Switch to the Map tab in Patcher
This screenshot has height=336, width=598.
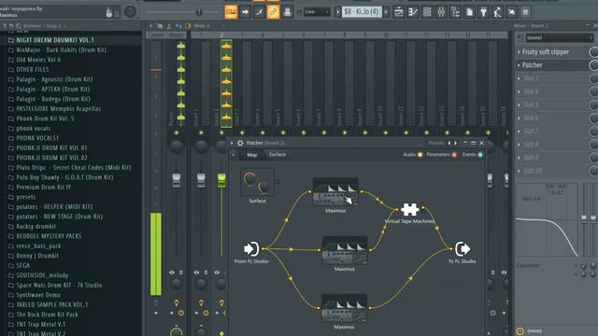pyautogui.click(x=251, y=155)
